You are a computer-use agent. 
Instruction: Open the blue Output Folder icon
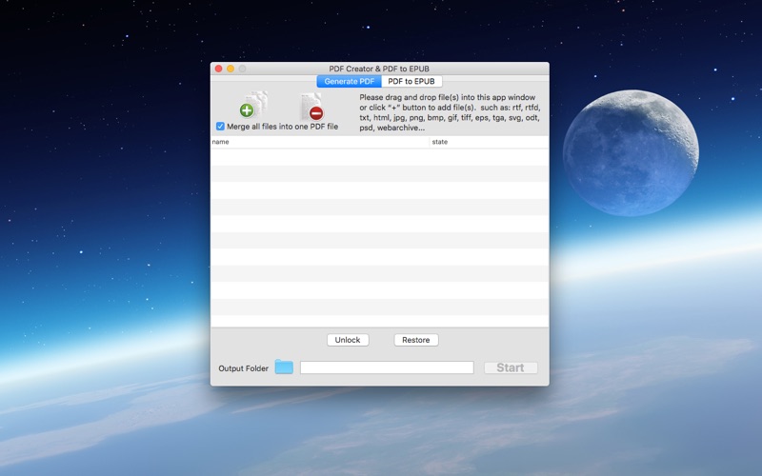[284, 367]
